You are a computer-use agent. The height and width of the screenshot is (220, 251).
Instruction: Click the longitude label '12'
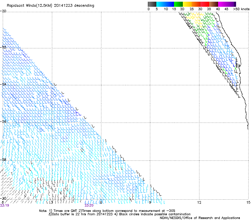pos(199,203)
